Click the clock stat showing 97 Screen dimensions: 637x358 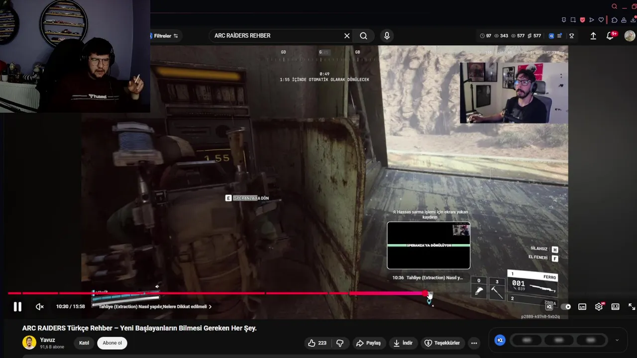[485, 36]
